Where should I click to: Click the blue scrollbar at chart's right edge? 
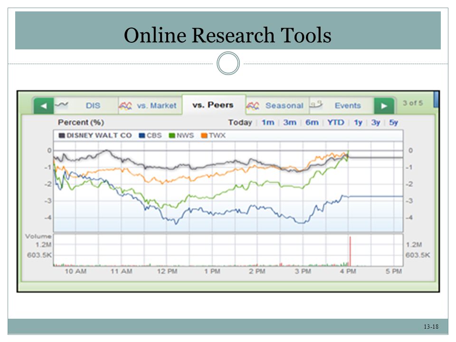pyautogui.click(x=436, y=99)
